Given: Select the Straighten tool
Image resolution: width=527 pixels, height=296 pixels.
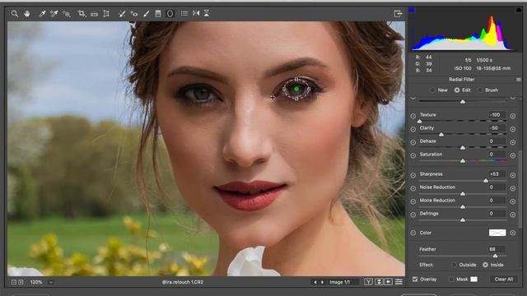Looking at the screenshot, I should coord(95,14).
